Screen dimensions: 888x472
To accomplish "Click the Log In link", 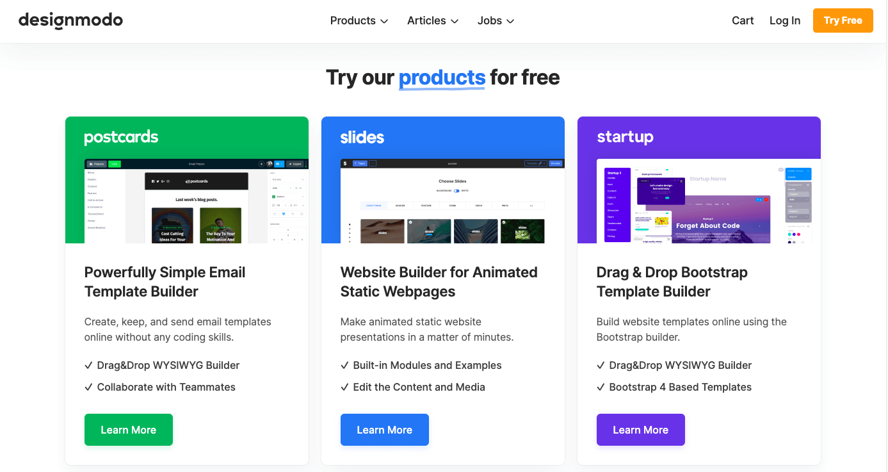I will pos(785,20).
